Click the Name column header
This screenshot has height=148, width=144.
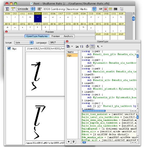click(72, 52)
